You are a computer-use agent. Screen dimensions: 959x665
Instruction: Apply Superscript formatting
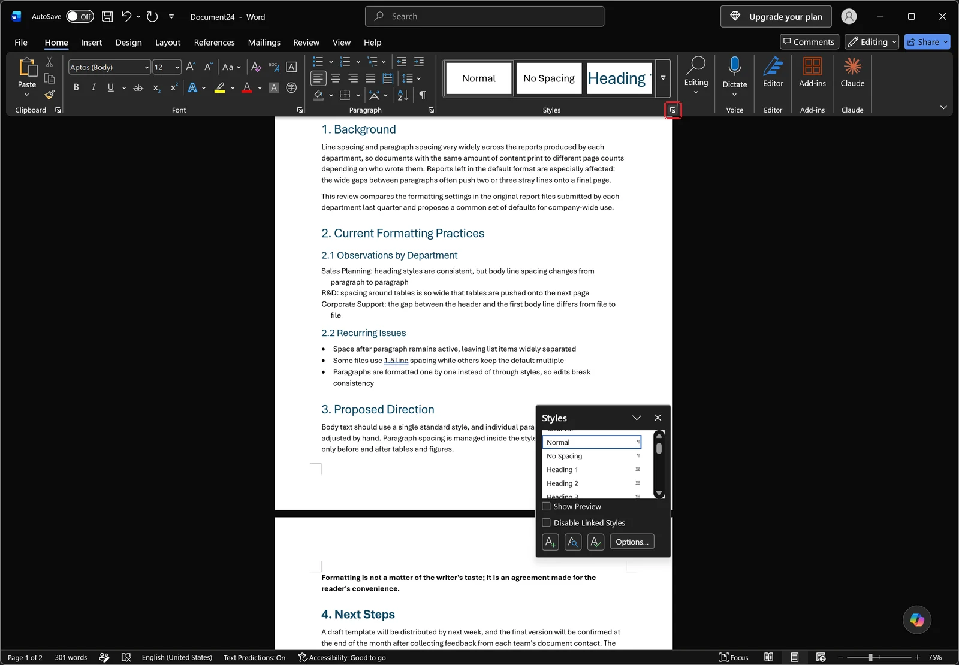pos(174,87)
